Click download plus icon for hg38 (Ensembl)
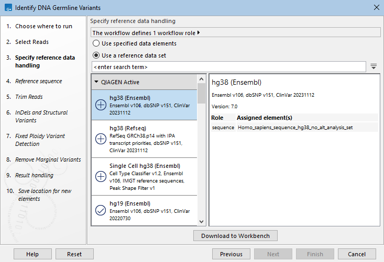Viewport: 384px width, 262px height. click(x=101, y=105)
